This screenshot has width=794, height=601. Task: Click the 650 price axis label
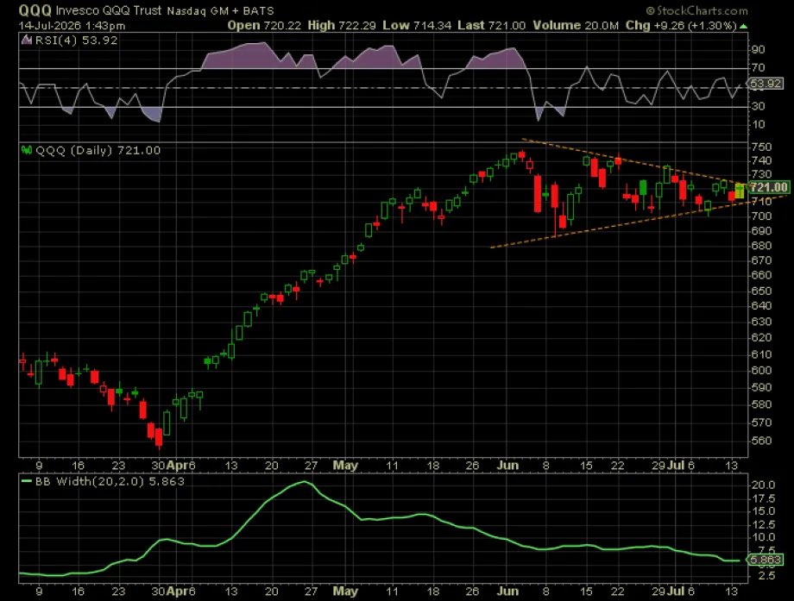(761, 291)
